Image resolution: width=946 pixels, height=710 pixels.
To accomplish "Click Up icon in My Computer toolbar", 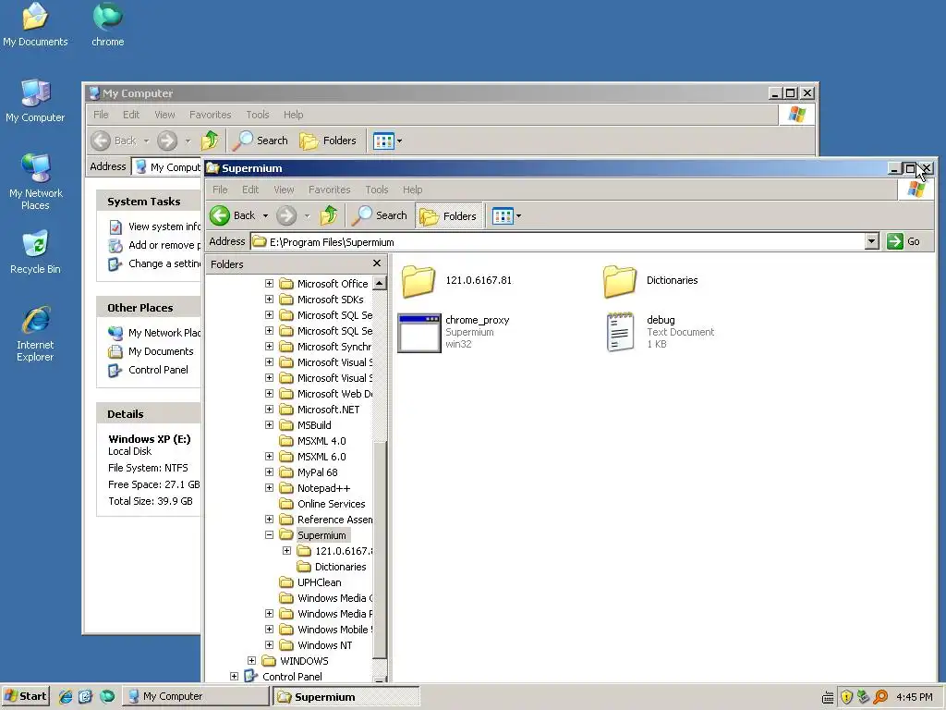I will (210, 141).
